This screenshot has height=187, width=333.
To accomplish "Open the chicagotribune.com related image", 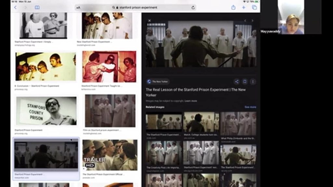I will click(201, 153).
